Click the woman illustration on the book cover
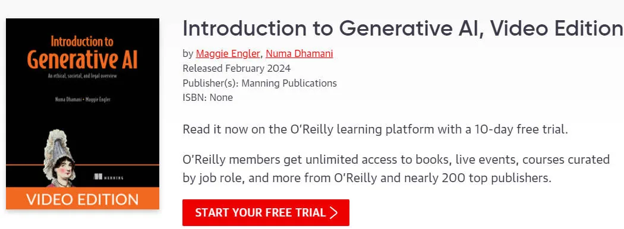The height and width of the screenshot is (229, 624). tap(59, 158)
